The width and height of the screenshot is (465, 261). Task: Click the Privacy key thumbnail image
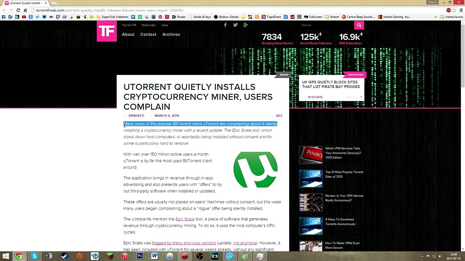[311, 155]
